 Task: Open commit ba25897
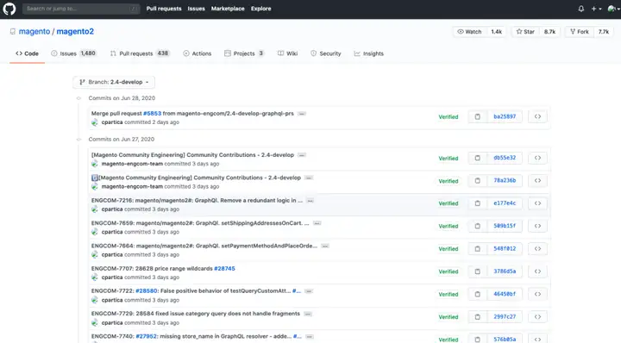pyautogui.click(x=505, y=116)
